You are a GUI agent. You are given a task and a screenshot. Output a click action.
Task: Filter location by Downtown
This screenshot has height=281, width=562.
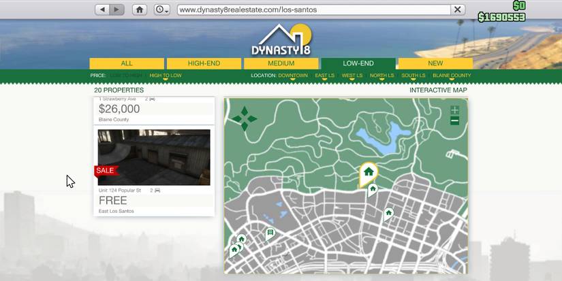click(x=293, y=76)
